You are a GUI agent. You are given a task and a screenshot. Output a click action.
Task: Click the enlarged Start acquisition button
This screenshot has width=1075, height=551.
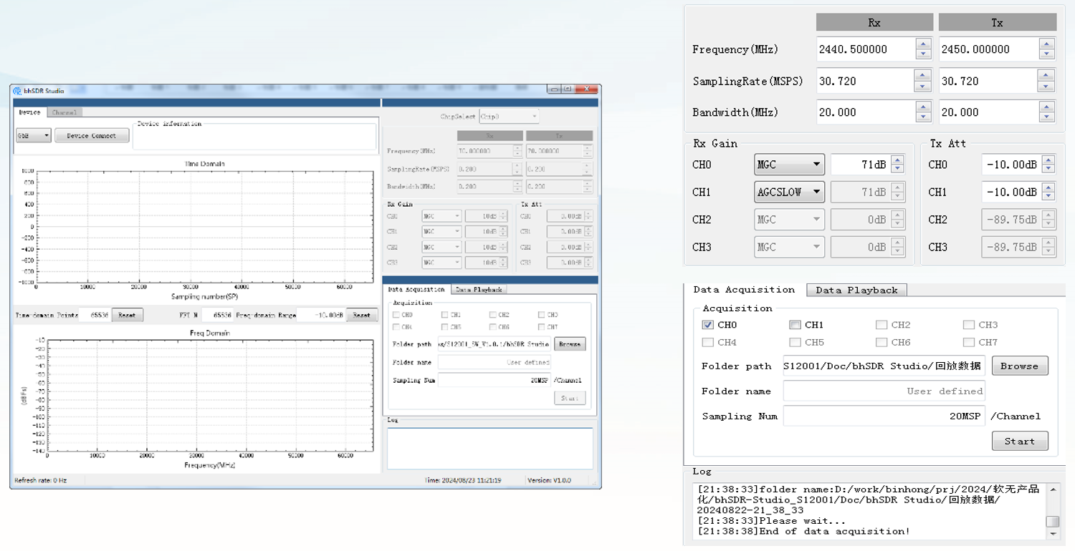1020,441
